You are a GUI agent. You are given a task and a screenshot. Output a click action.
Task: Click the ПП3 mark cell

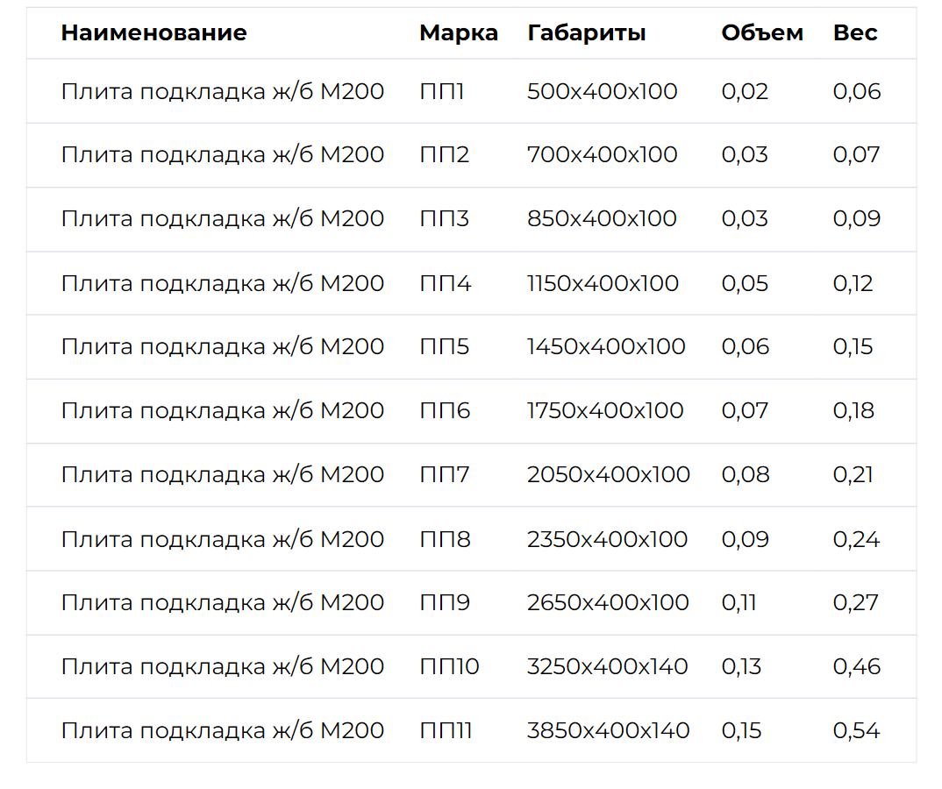point(444,218)
